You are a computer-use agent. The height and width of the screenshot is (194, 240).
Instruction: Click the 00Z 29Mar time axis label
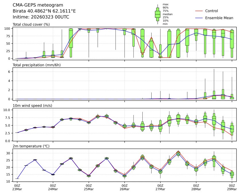tap(232, 187)
